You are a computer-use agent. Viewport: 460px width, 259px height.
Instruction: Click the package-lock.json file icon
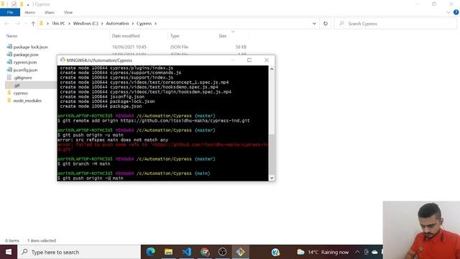coord(9,47)
